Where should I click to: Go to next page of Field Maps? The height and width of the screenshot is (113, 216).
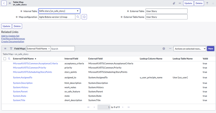123,107
